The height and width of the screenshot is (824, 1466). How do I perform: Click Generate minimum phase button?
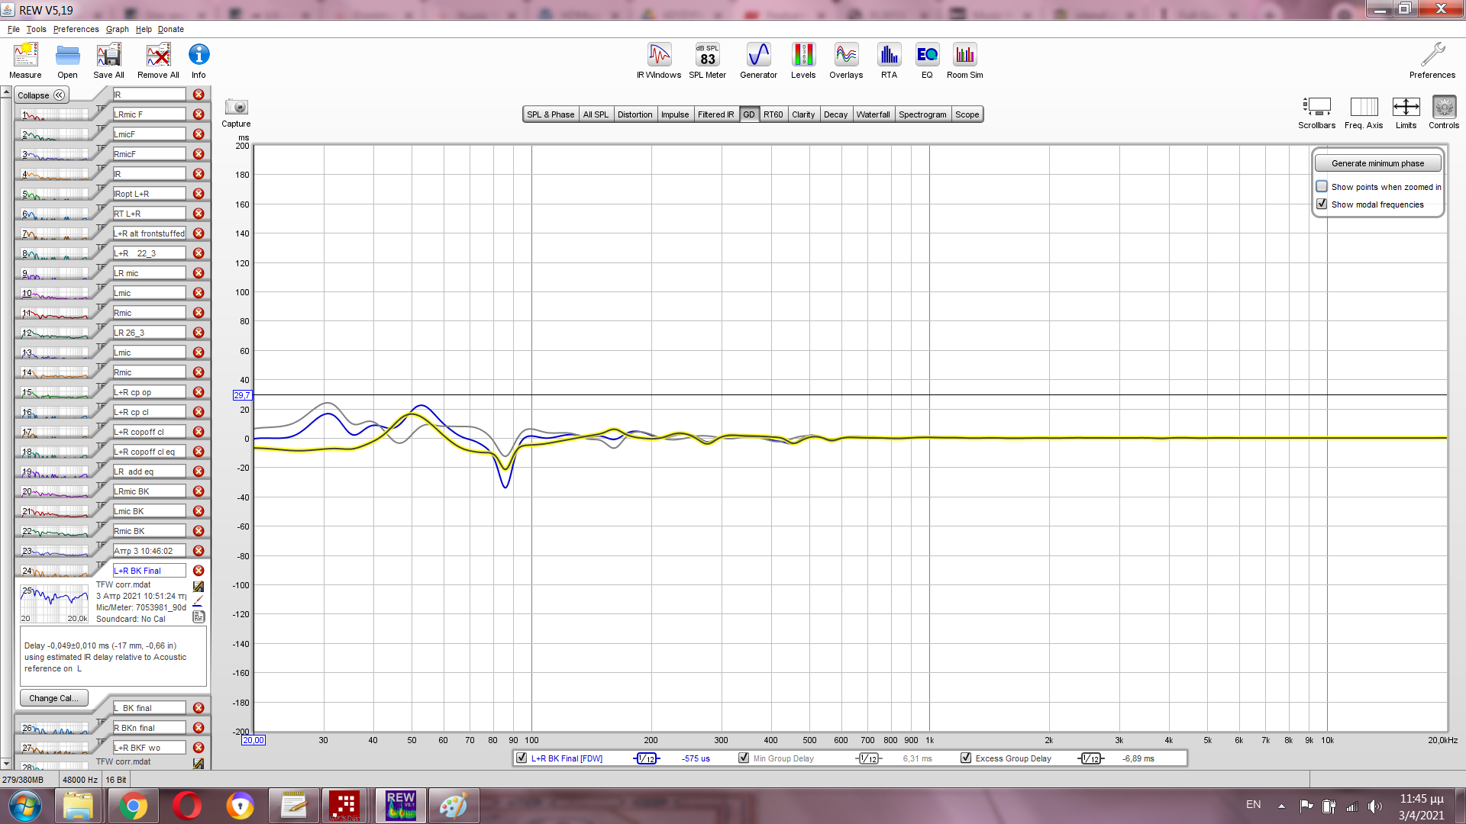tap(1377, 163)
